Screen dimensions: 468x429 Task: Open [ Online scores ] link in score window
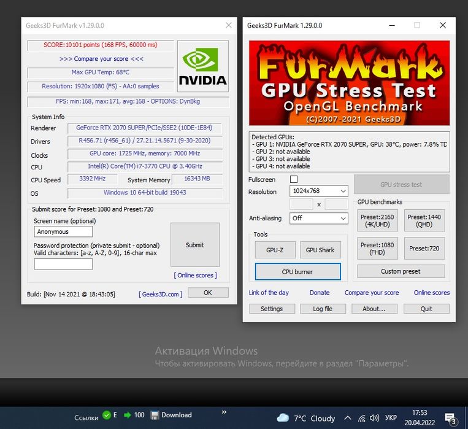pyautogui.click(x=196, y=275)
